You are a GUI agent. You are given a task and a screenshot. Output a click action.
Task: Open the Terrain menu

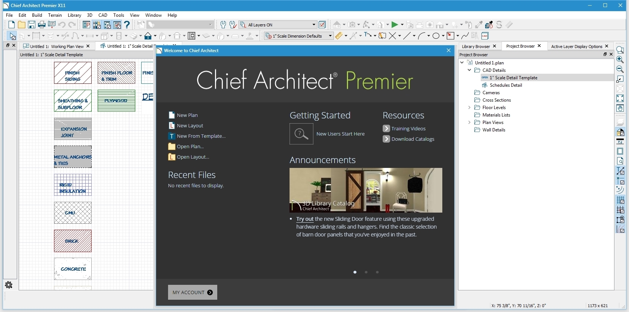[55, 15]
